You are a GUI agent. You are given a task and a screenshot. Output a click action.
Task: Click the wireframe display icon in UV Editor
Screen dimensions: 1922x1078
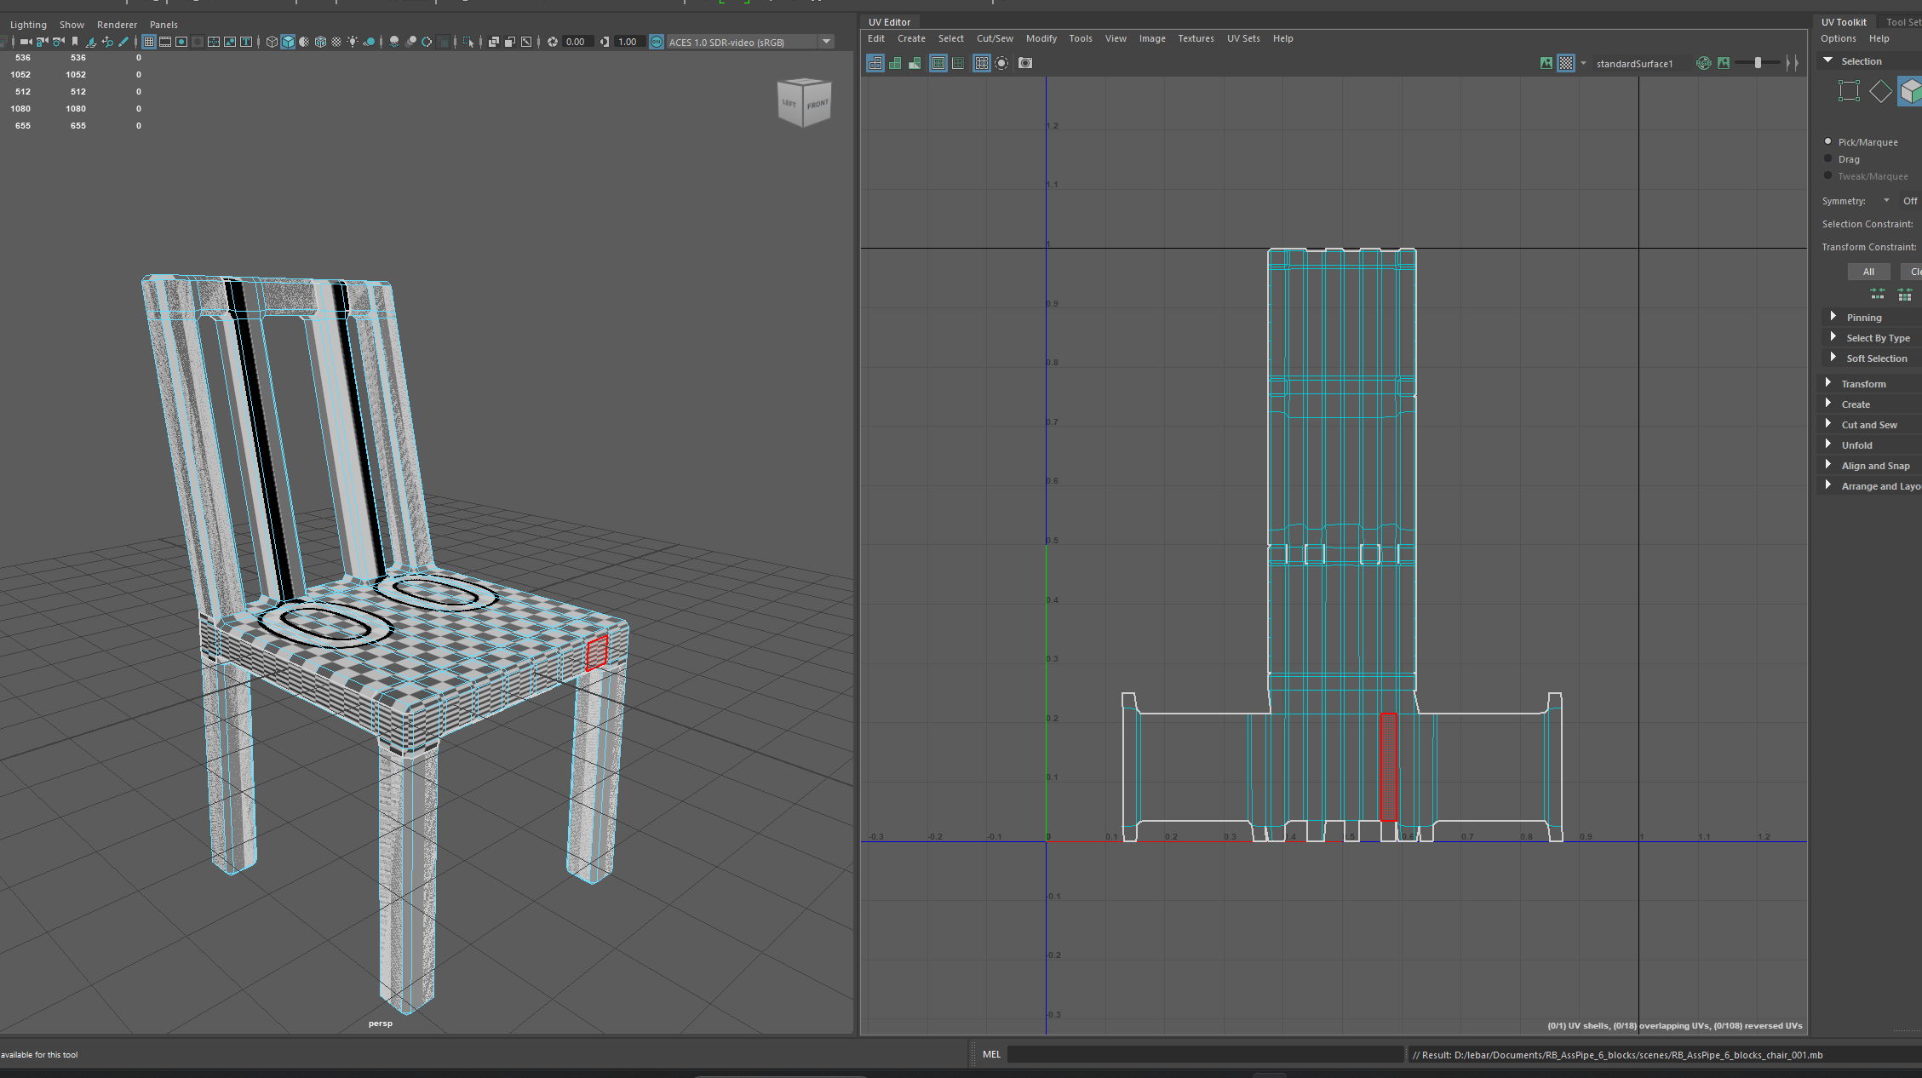875,63
